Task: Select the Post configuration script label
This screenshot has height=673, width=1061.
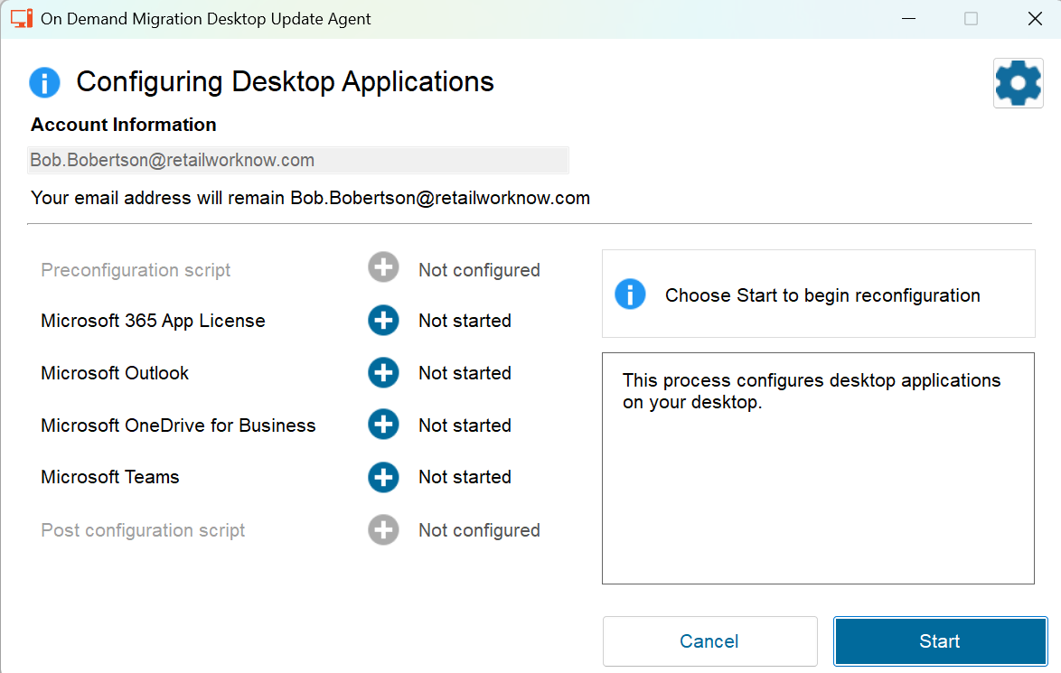Action: coord(143,530)
